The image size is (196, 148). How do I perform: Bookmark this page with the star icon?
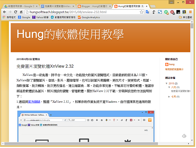tap(141, 12)
